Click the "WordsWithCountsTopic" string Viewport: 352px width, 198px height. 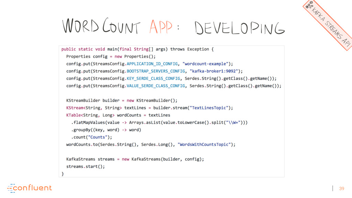[204, 145]
